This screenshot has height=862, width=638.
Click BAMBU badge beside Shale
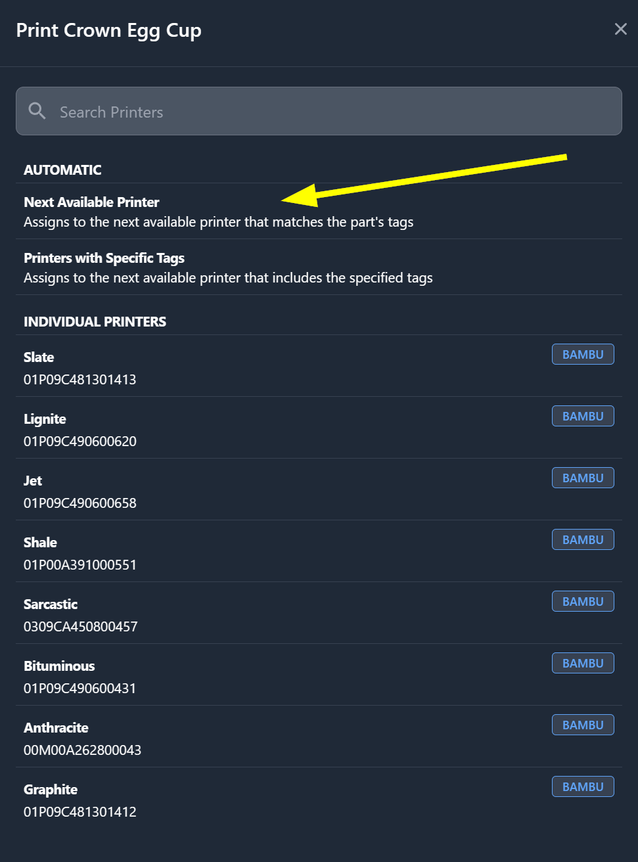583,539
